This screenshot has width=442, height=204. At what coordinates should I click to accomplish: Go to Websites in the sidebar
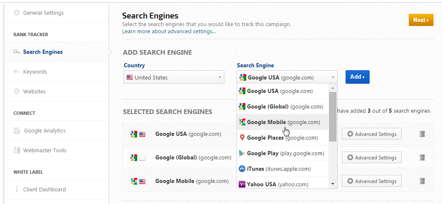point(34,91)
